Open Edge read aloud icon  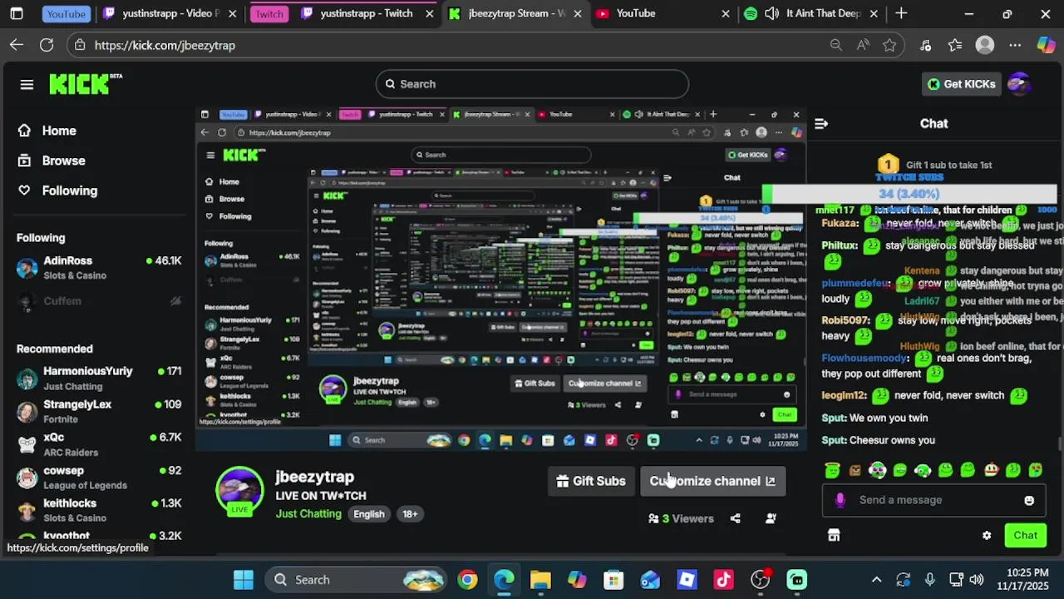click(x=863, y=46)
